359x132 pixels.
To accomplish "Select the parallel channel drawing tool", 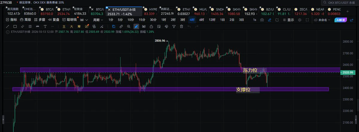I will point(22,26).
